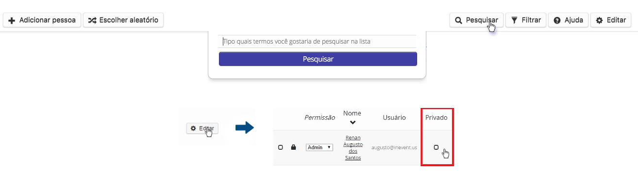Open the Filtrar options
This screenshot has width=638, height=186.
(x=526, y=20)
